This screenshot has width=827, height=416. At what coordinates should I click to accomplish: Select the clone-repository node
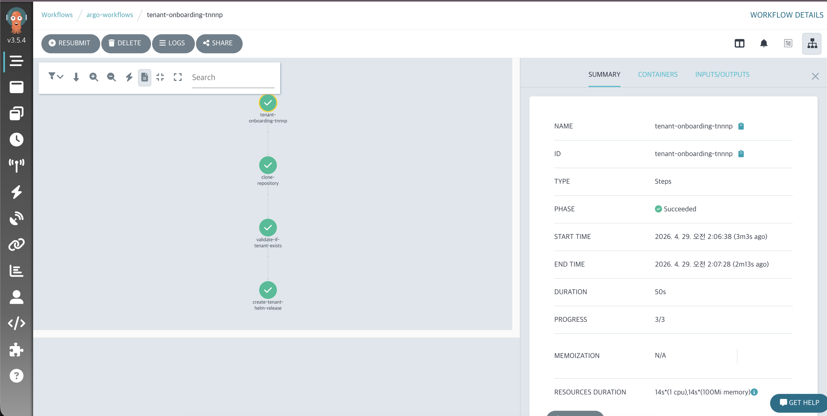pos(268,165)
